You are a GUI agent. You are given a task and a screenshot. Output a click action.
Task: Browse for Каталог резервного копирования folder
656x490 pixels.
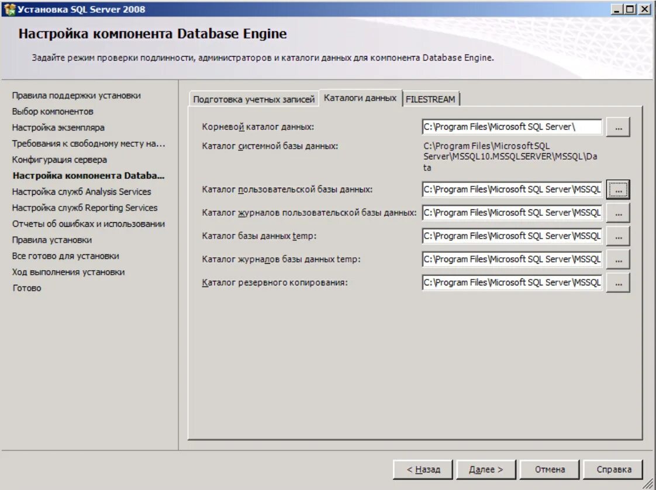coord(618,283)
